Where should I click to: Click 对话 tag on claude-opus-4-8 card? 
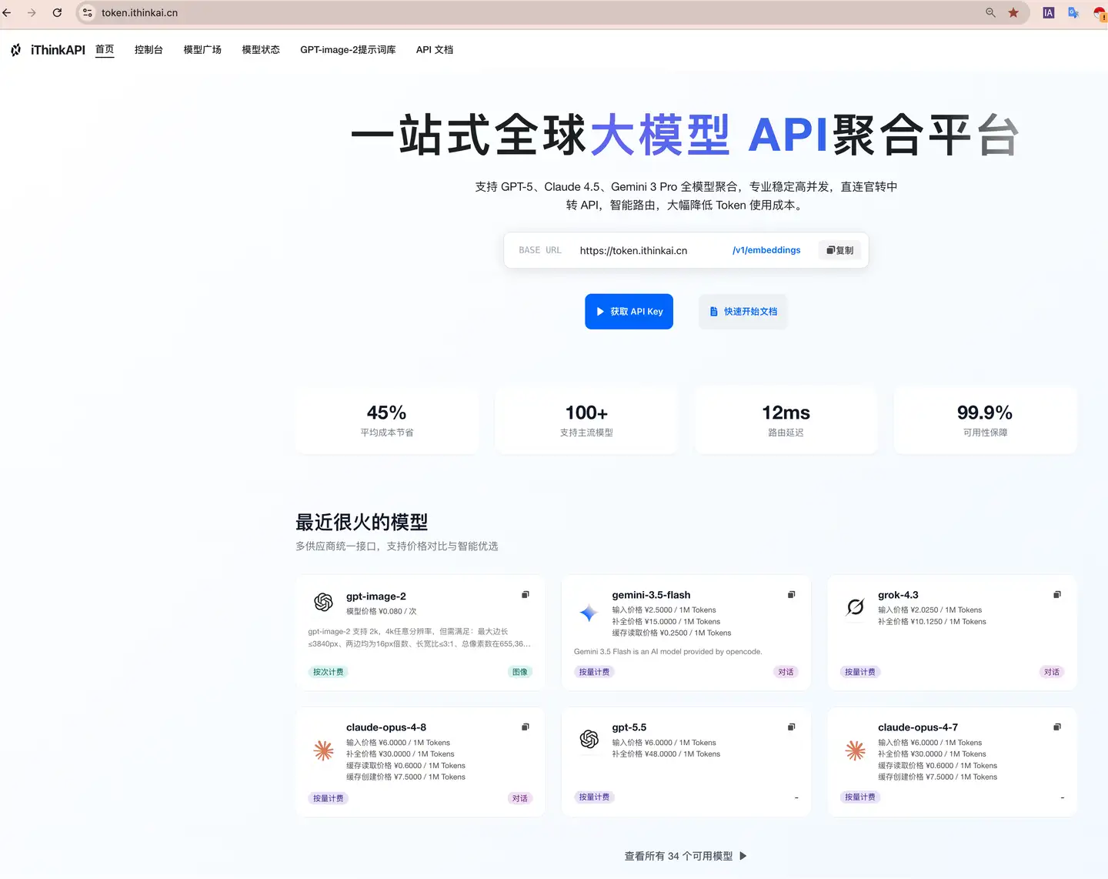click(x=520, y=798)
